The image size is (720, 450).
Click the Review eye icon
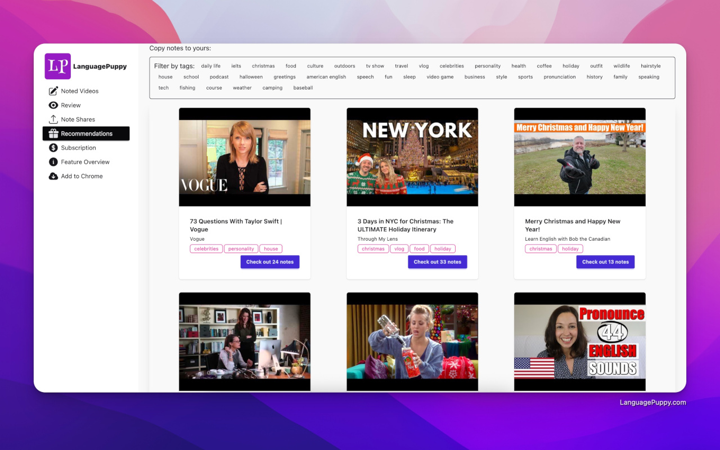53,105
